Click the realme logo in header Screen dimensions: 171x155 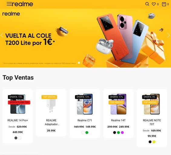[x=22, y=4]
